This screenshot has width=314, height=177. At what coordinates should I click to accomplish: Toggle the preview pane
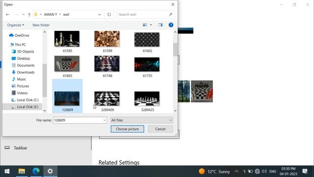pos(160,25)
